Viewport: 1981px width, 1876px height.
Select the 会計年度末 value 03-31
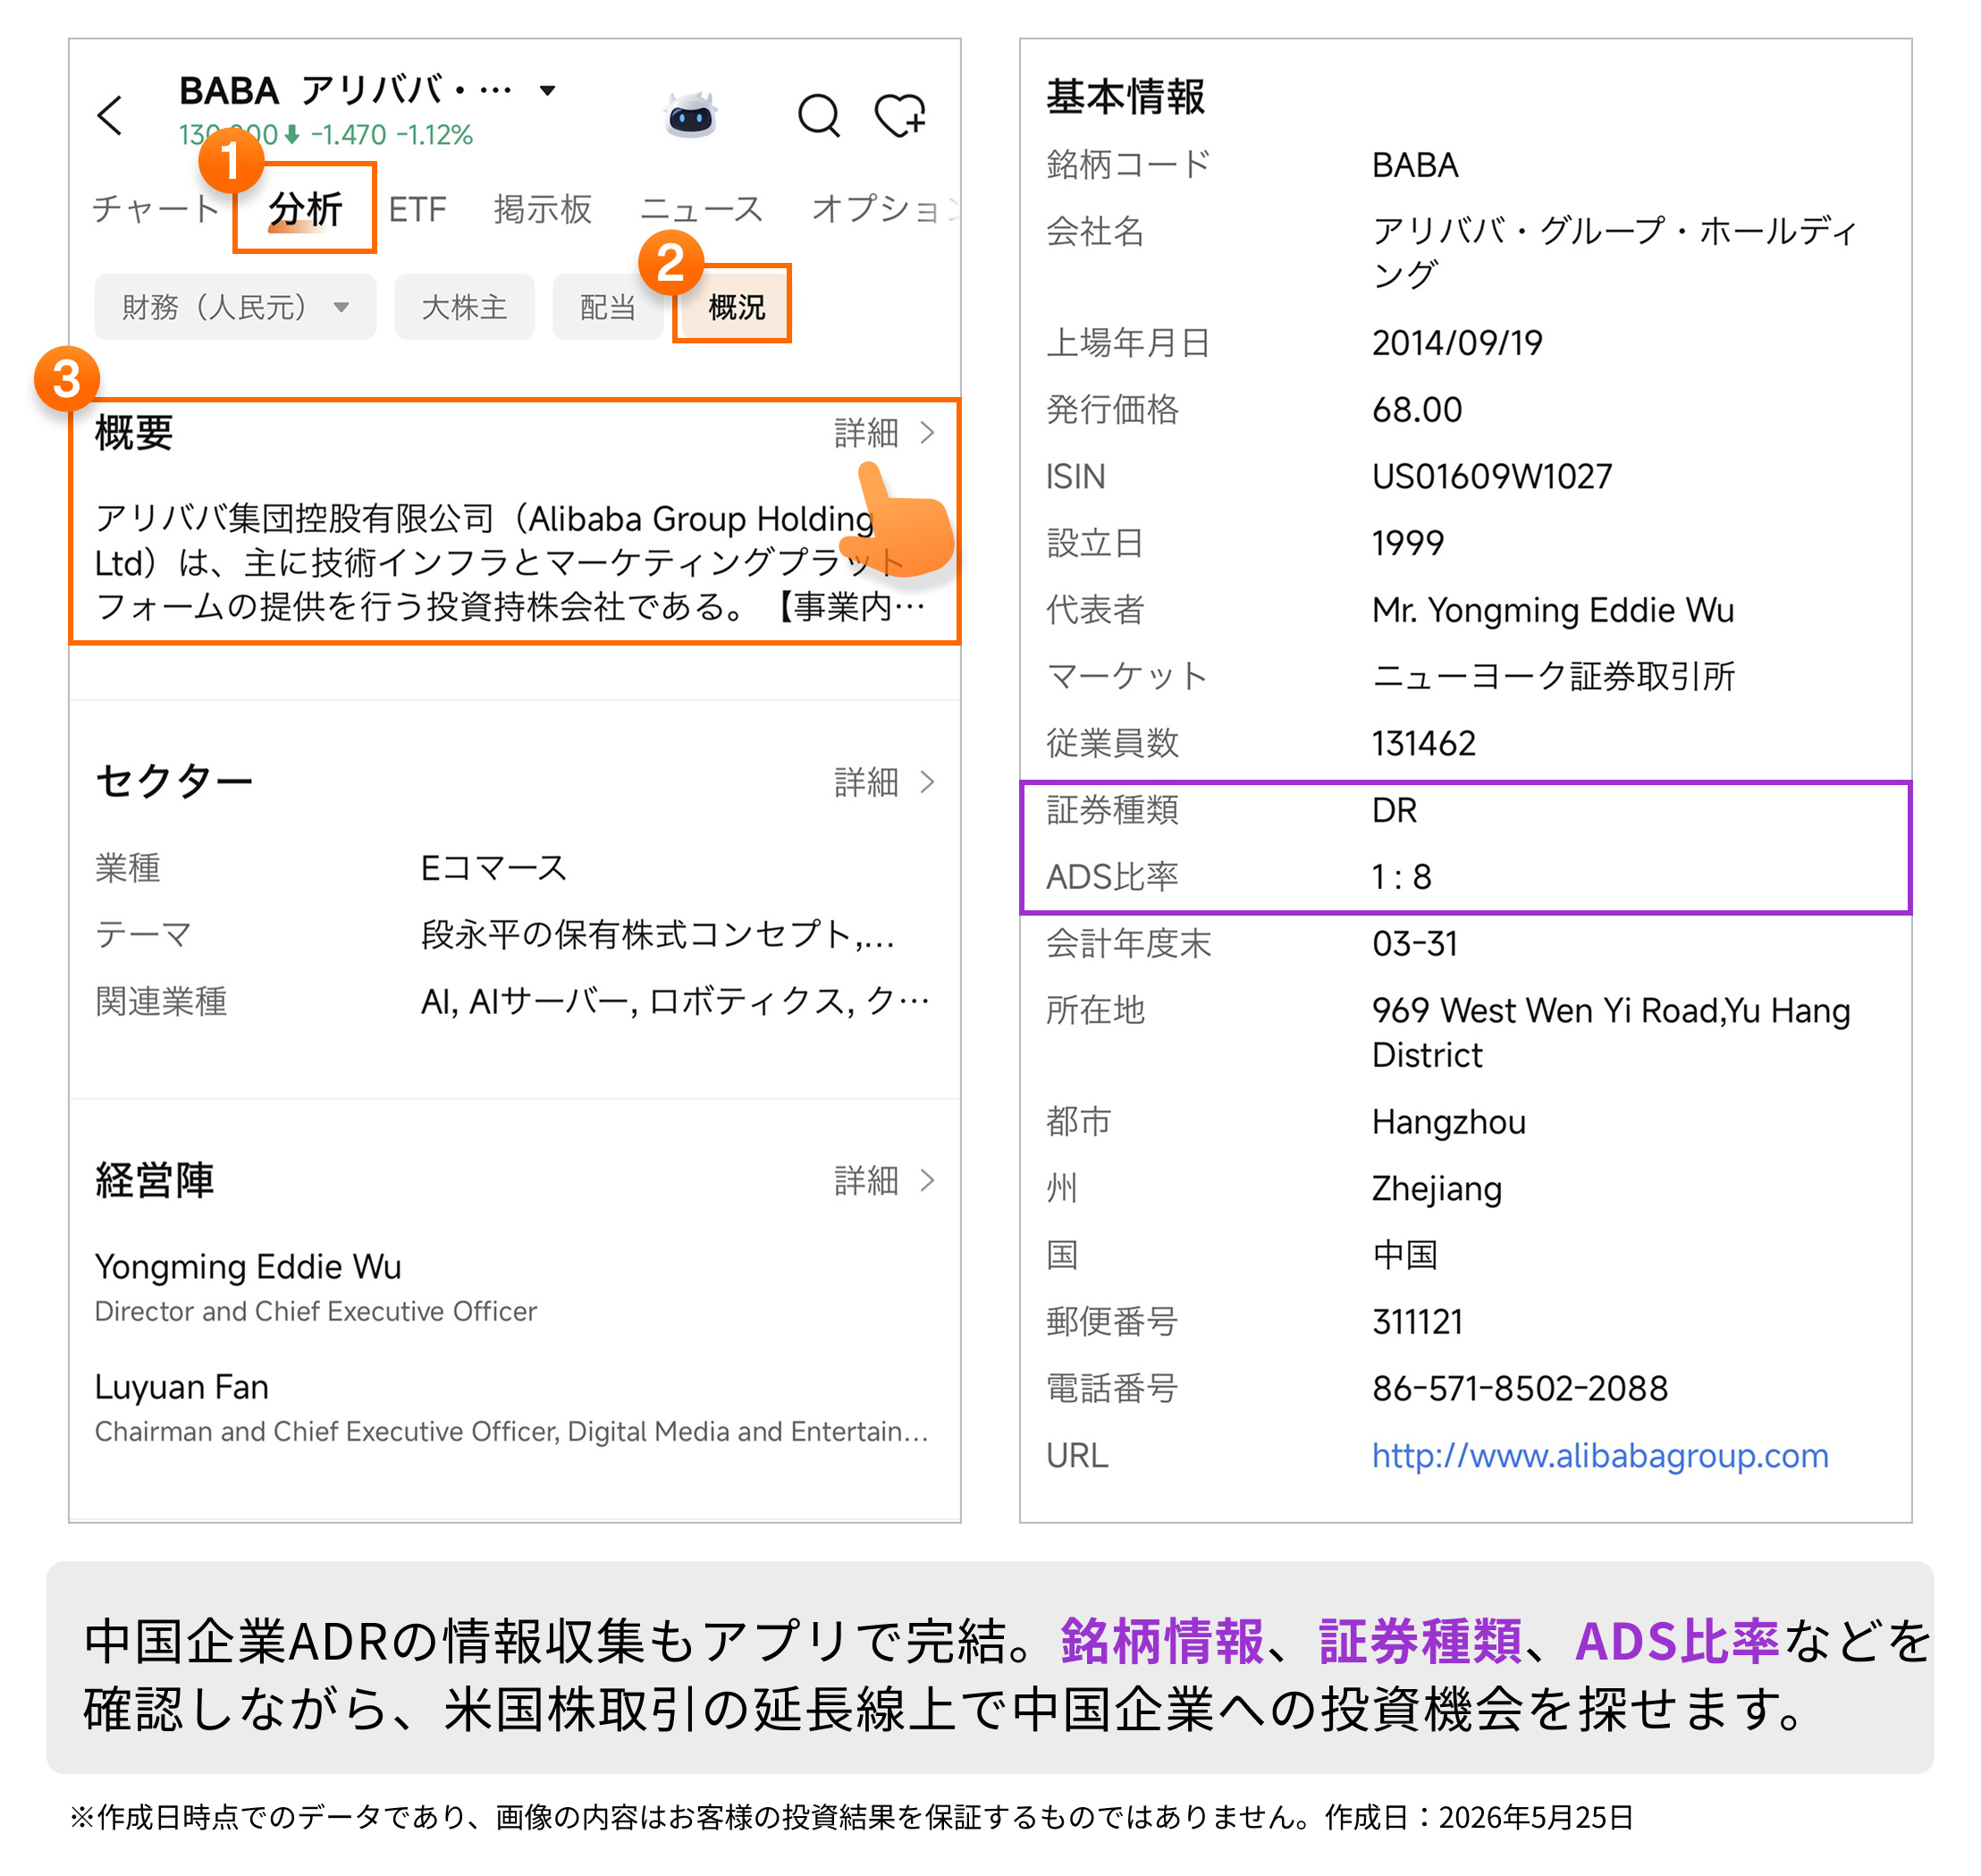(x=1415, y=944)
